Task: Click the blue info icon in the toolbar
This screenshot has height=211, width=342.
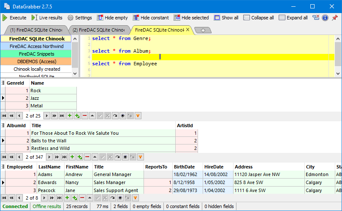Action: point(325,18)
